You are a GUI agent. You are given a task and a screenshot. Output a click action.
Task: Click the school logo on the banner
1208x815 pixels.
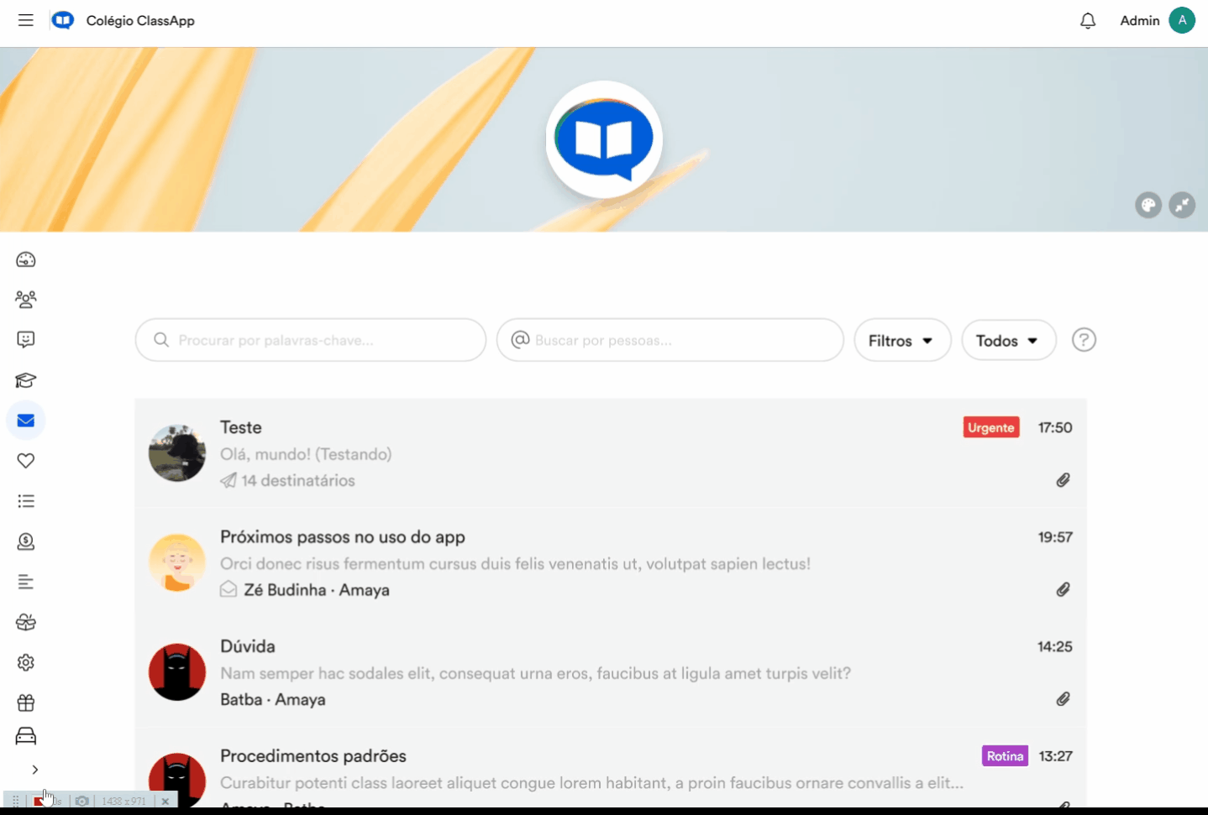[x=604, y=139]
